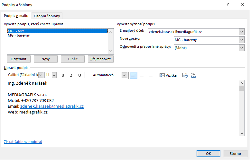Insert hyperlink into signature
The height and width of the screenshot is (160, 250).
pyautogui.click(x=193, y=75)
